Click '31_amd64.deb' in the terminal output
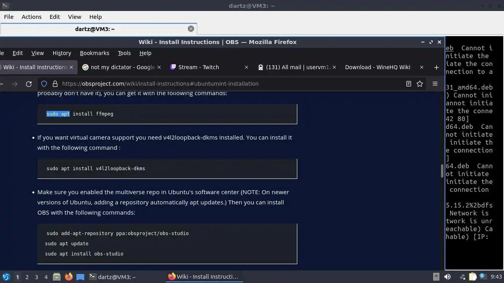Viewport: 504px width, 283px height. [x=469, y=87]
